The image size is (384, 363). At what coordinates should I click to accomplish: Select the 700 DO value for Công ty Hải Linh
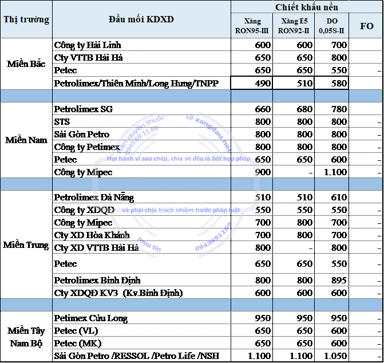[331, 45]
